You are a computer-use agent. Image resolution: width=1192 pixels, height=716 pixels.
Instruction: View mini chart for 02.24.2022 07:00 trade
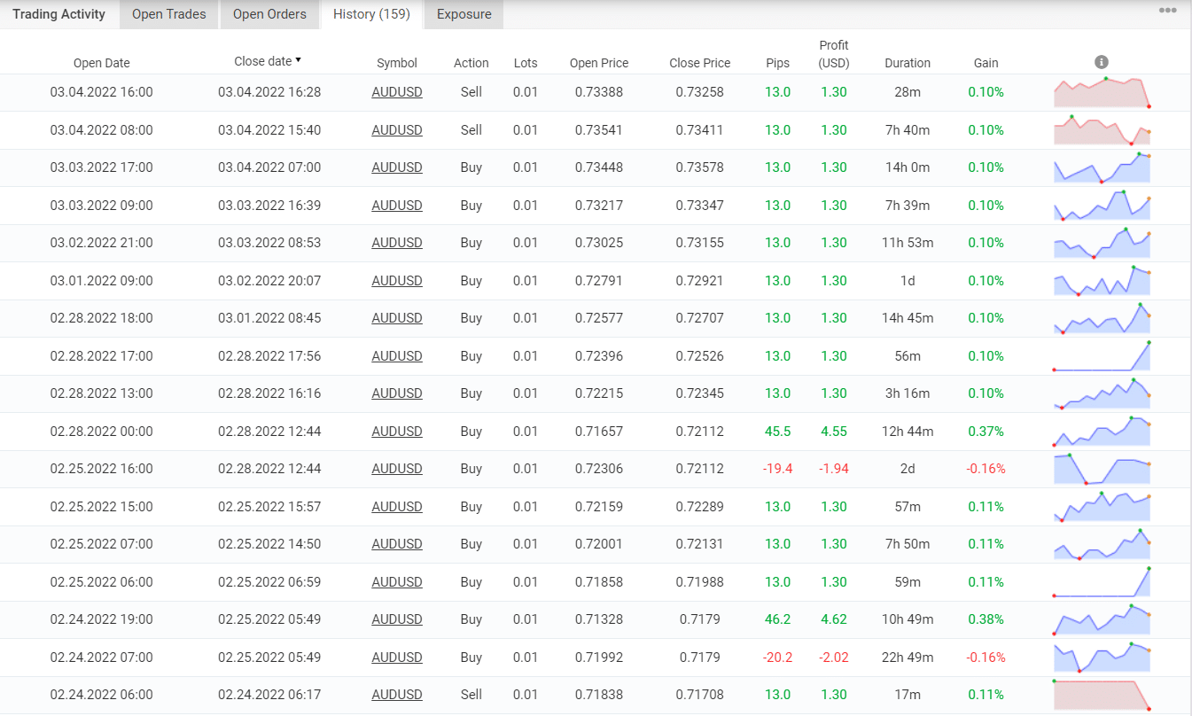point(1102,658)
